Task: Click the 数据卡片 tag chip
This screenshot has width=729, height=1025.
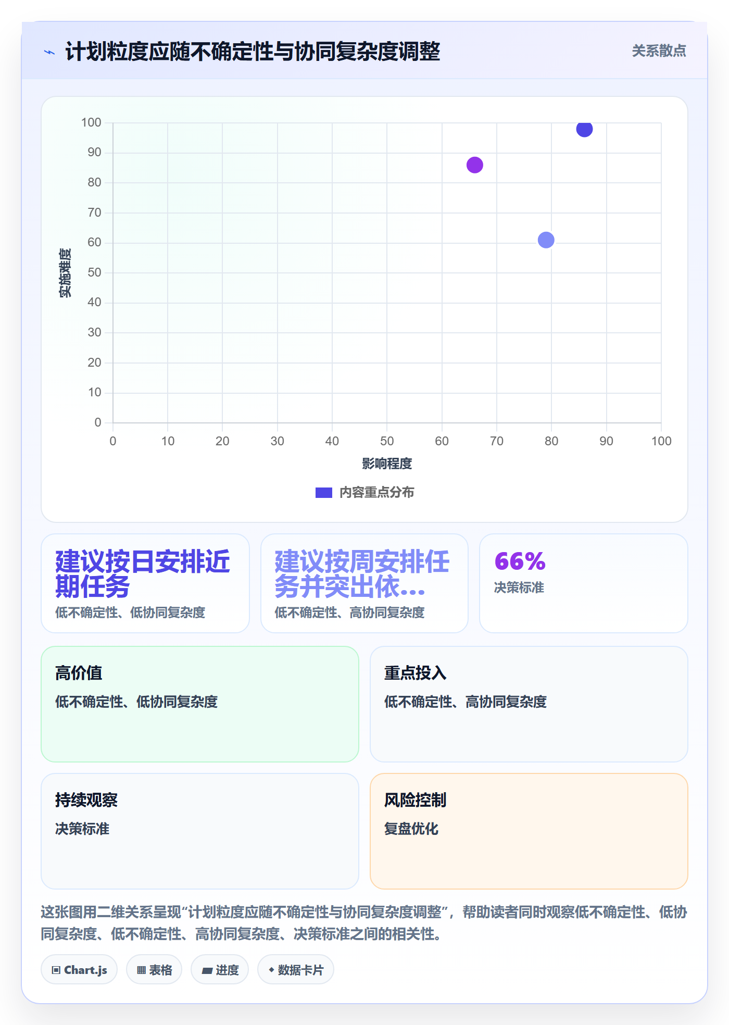Action: coord(296,970)
